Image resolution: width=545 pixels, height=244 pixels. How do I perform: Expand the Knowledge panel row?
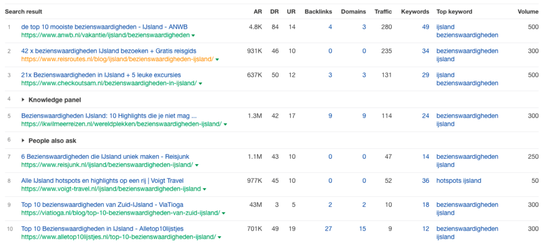click(51, 100)
